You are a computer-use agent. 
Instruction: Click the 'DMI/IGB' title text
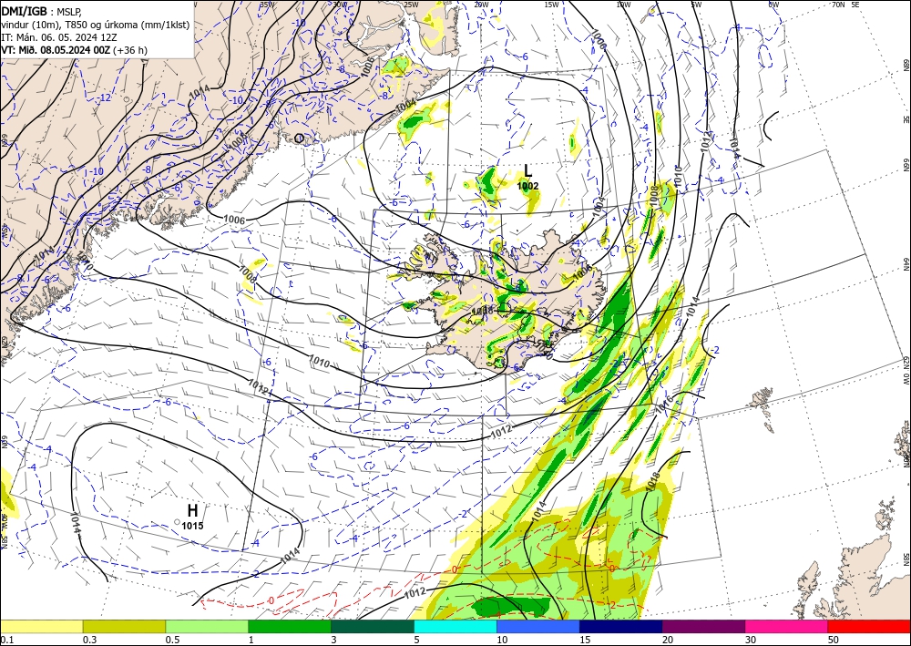(25, 10)
